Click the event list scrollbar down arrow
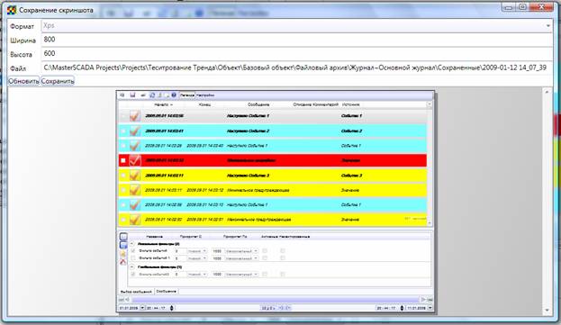This screenshot has width=561, height=325. (x=430, y=222)
